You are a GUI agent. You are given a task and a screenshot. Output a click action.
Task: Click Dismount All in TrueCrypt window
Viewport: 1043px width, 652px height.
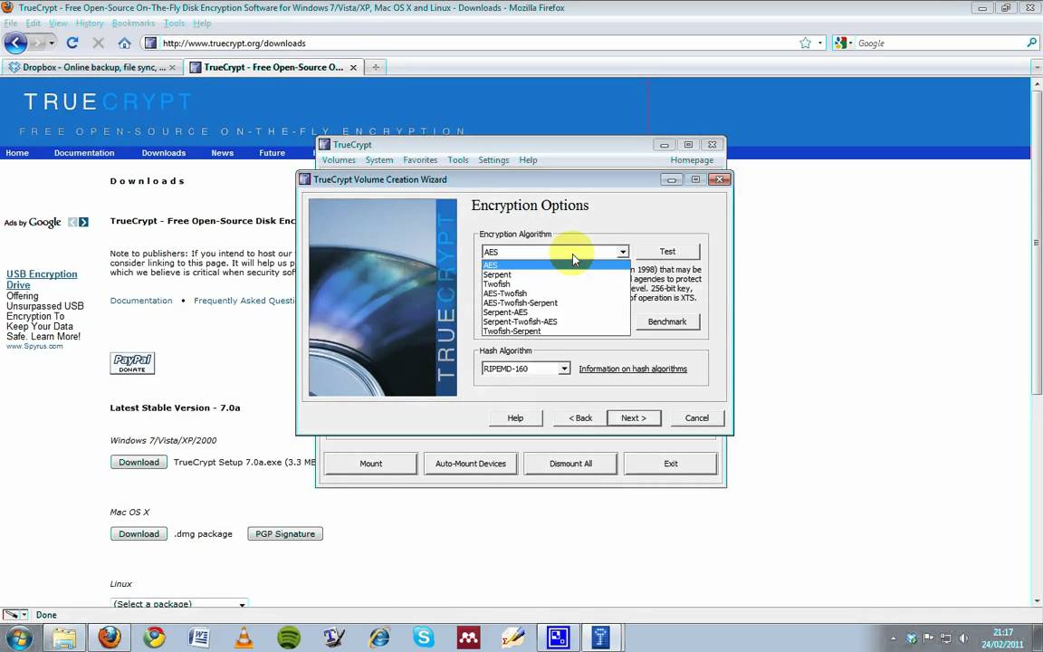tap(570, 464)
